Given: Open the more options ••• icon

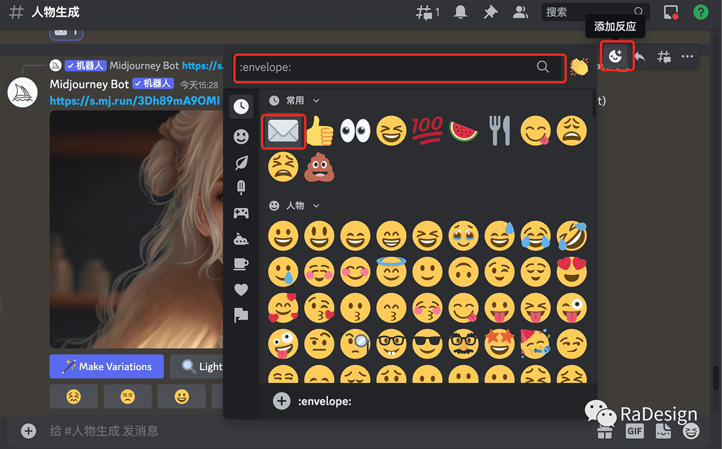Looking at the screenshot, I should point(688,56).
